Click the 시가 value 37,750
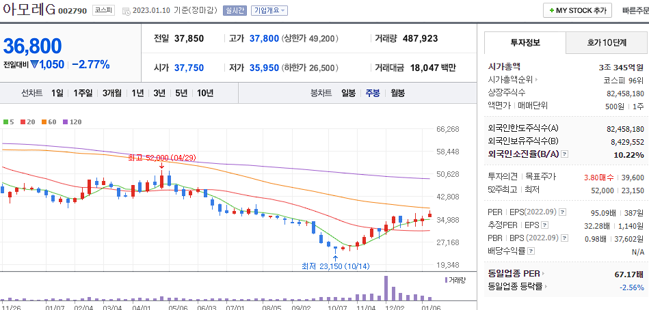 point(189,68)
